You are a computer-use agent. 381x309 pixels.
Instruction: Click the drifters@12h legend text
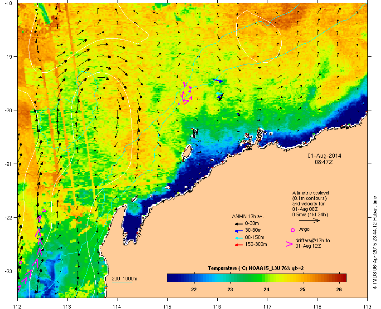tap(313, 243)
